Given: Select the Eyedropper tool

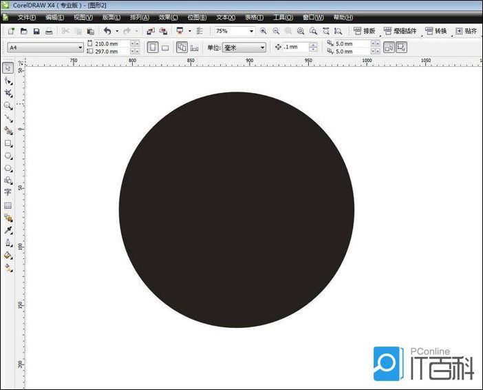Looking at the screenshot, I should 8,230.
